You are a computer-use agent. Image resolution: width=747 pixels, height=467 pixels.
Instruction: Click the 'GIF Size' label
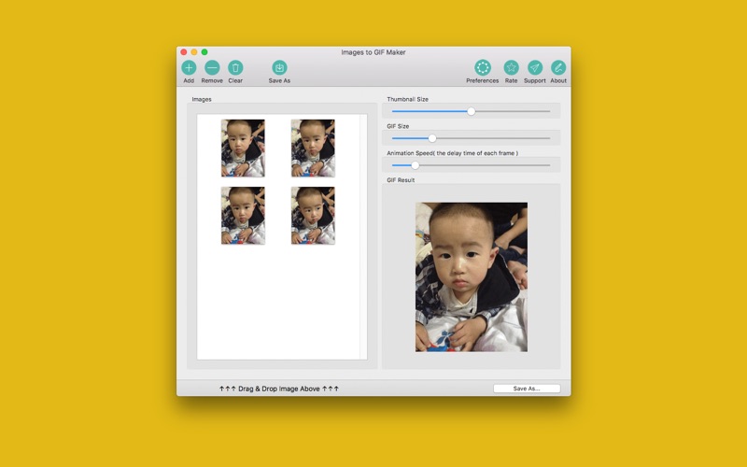pos(398,126)
